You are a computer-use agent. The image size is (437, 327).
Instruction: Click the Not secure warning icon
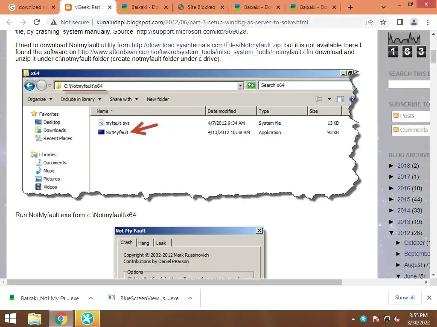tap(54, 22)
